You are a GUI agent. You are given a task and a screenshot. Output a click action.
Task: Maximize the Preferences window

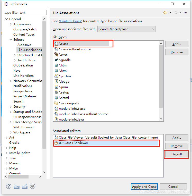pyautogui.click(x=172, y=4)
